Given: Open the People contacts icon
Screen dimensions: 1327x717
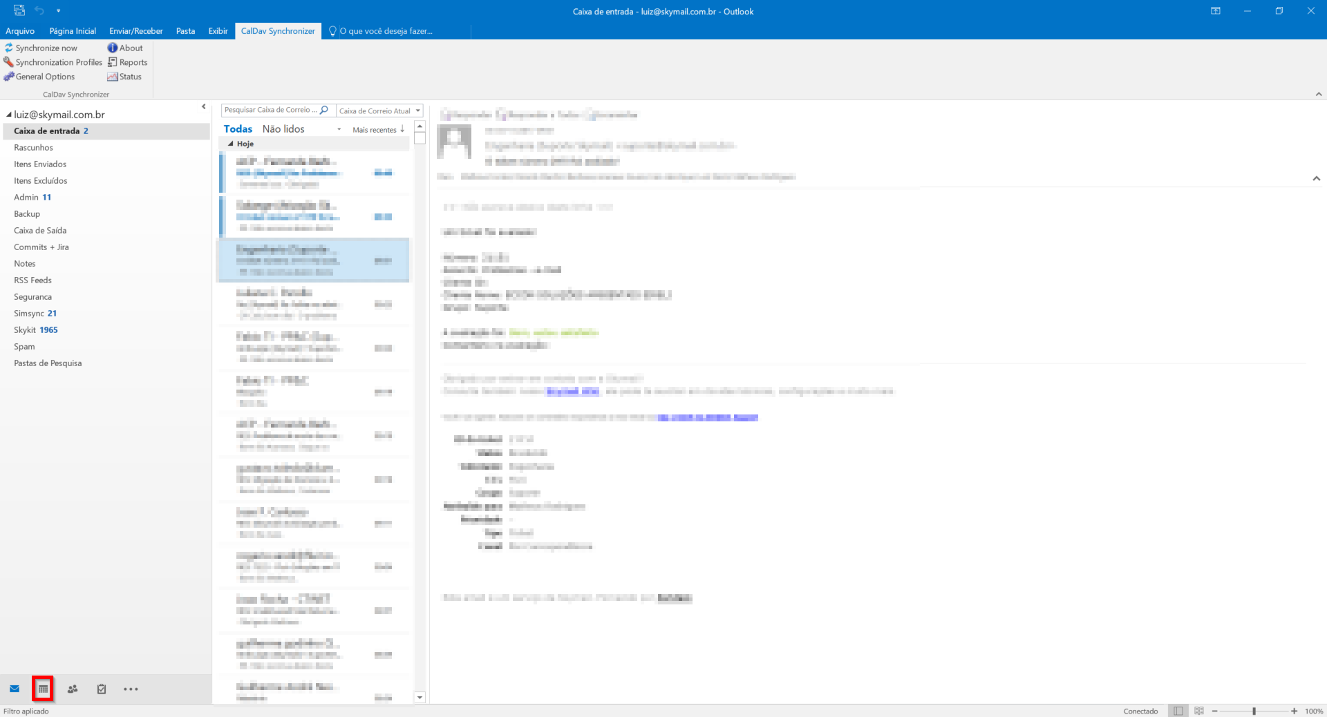Looking at the screenshot, I should tap(73, 689).
